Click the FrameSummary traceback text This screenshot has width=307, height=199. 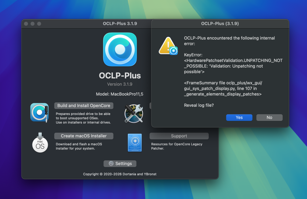coord(223,89)
